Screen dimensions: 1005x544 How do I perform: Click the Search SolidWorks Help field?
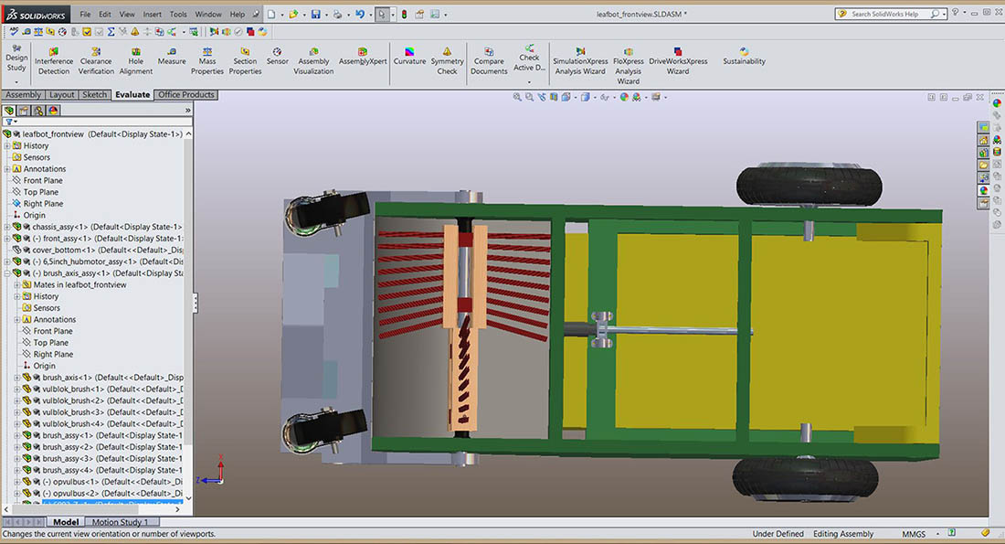(x=889, y=14)
